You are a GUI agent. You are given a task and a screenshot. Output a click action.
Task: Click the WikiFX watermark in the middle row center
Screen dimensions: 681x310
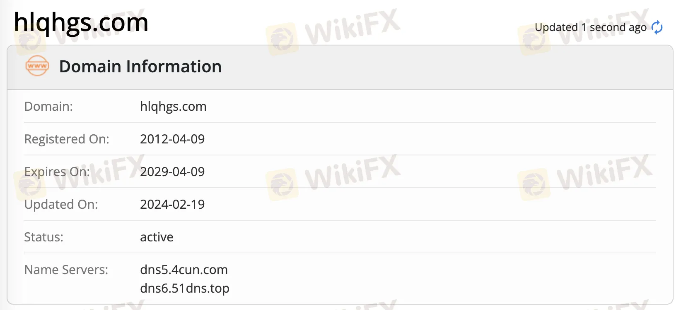pos(333,176)
